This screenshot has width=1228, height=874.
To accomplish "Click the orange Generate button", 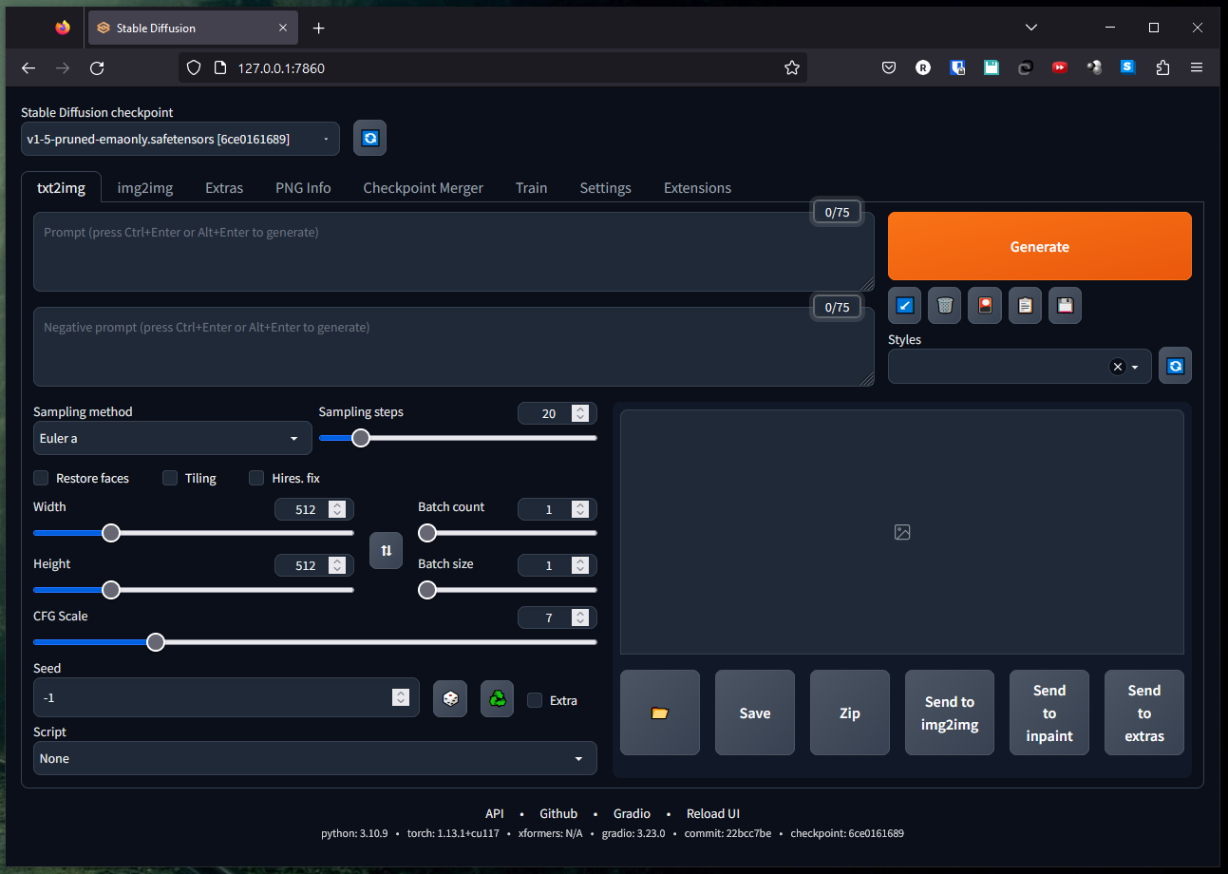I will [1039, 246].
